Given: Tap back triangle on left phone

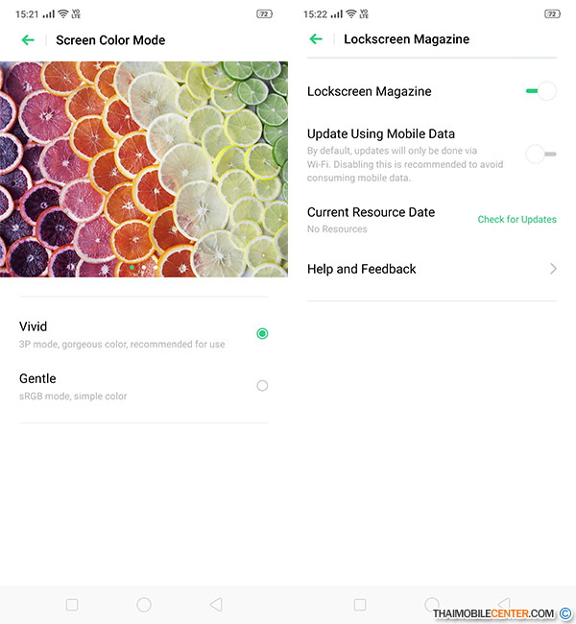Looking at the screenshot, I should [x=216, y=605].
